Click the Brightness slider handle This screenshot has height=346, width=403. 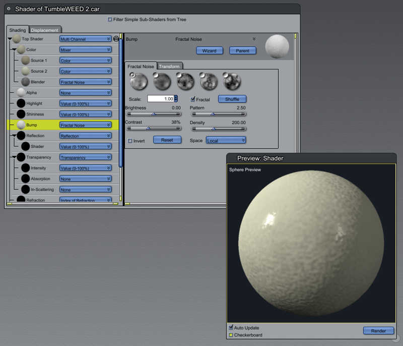[154, 113]
